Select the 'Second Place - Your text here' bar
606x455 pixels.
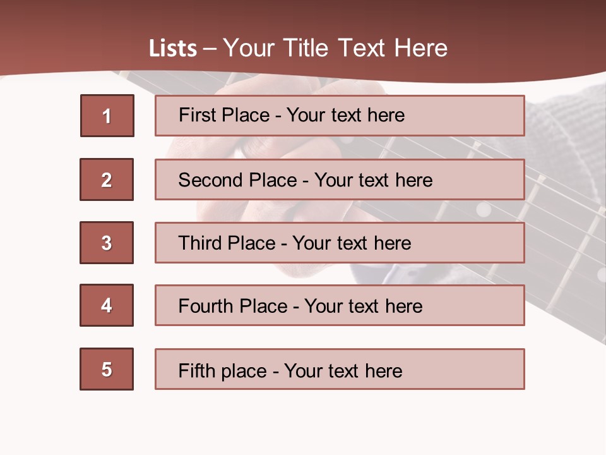coord(340,179)
